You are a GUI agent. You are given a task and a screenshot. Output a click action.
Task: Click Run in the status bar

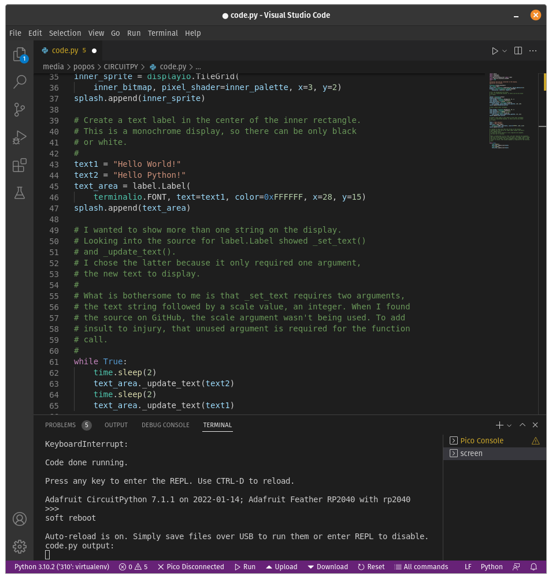pyautogui.click(x=245, y=567)
